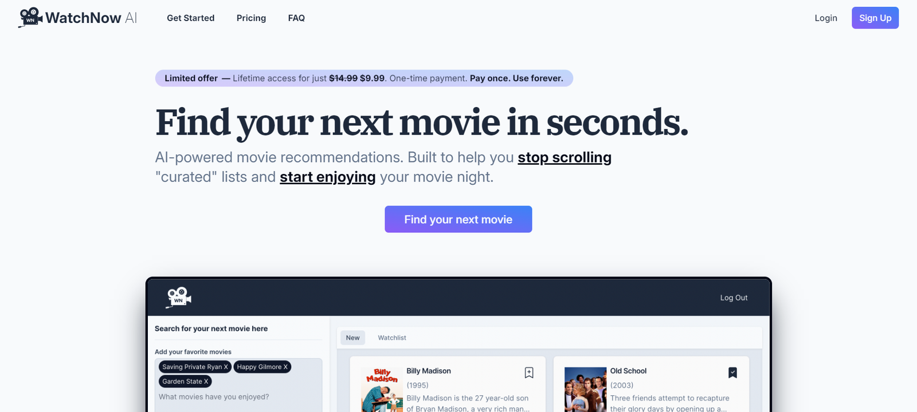This screenshot has width=917, height=412.
Task: Switch to the Watchlist tab
Action: click(x=391, y=338)
